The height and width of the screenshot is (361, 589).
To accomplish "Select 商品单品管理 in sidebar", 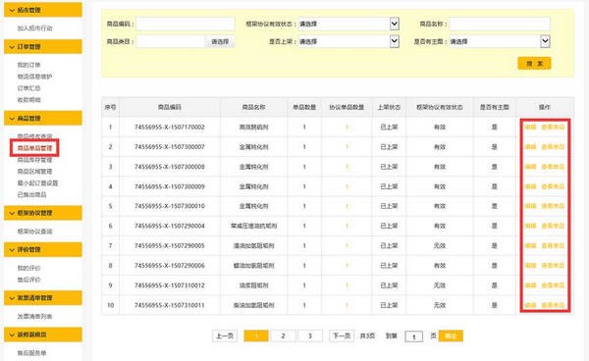I will pyautogui.click(x=34, y=148).
